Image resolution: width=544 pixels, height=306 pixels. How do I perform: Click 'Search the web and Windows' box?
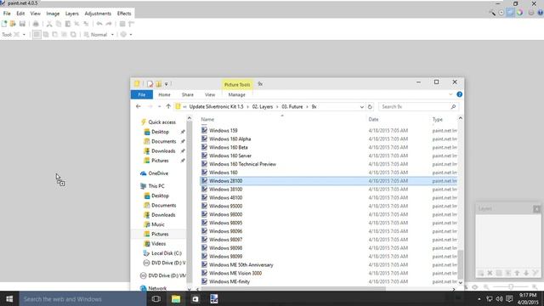(x=82, y=298)
